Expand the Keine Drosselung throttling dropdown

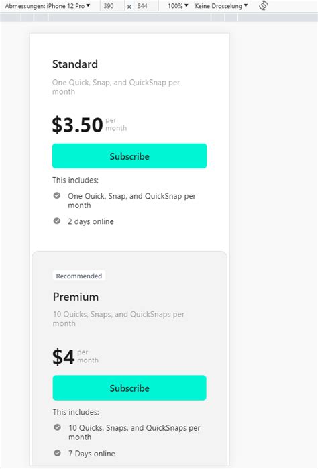coord(221,5)
